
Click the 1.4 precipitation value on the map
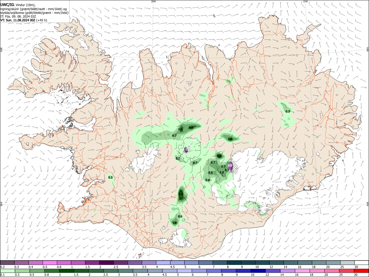230,139
